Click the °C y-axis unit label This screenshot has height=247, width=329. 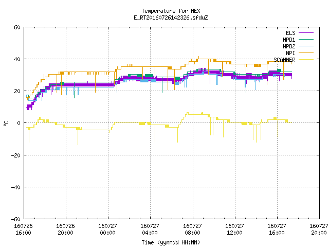[x=6, y=123]
